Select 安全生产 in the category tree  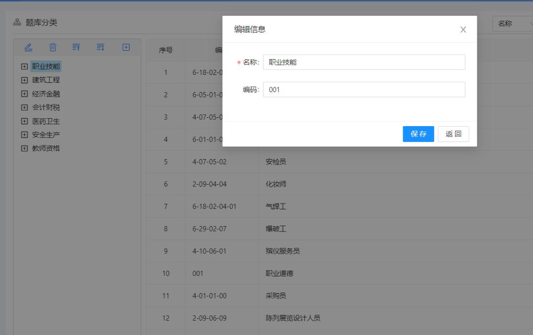point(46,135)
